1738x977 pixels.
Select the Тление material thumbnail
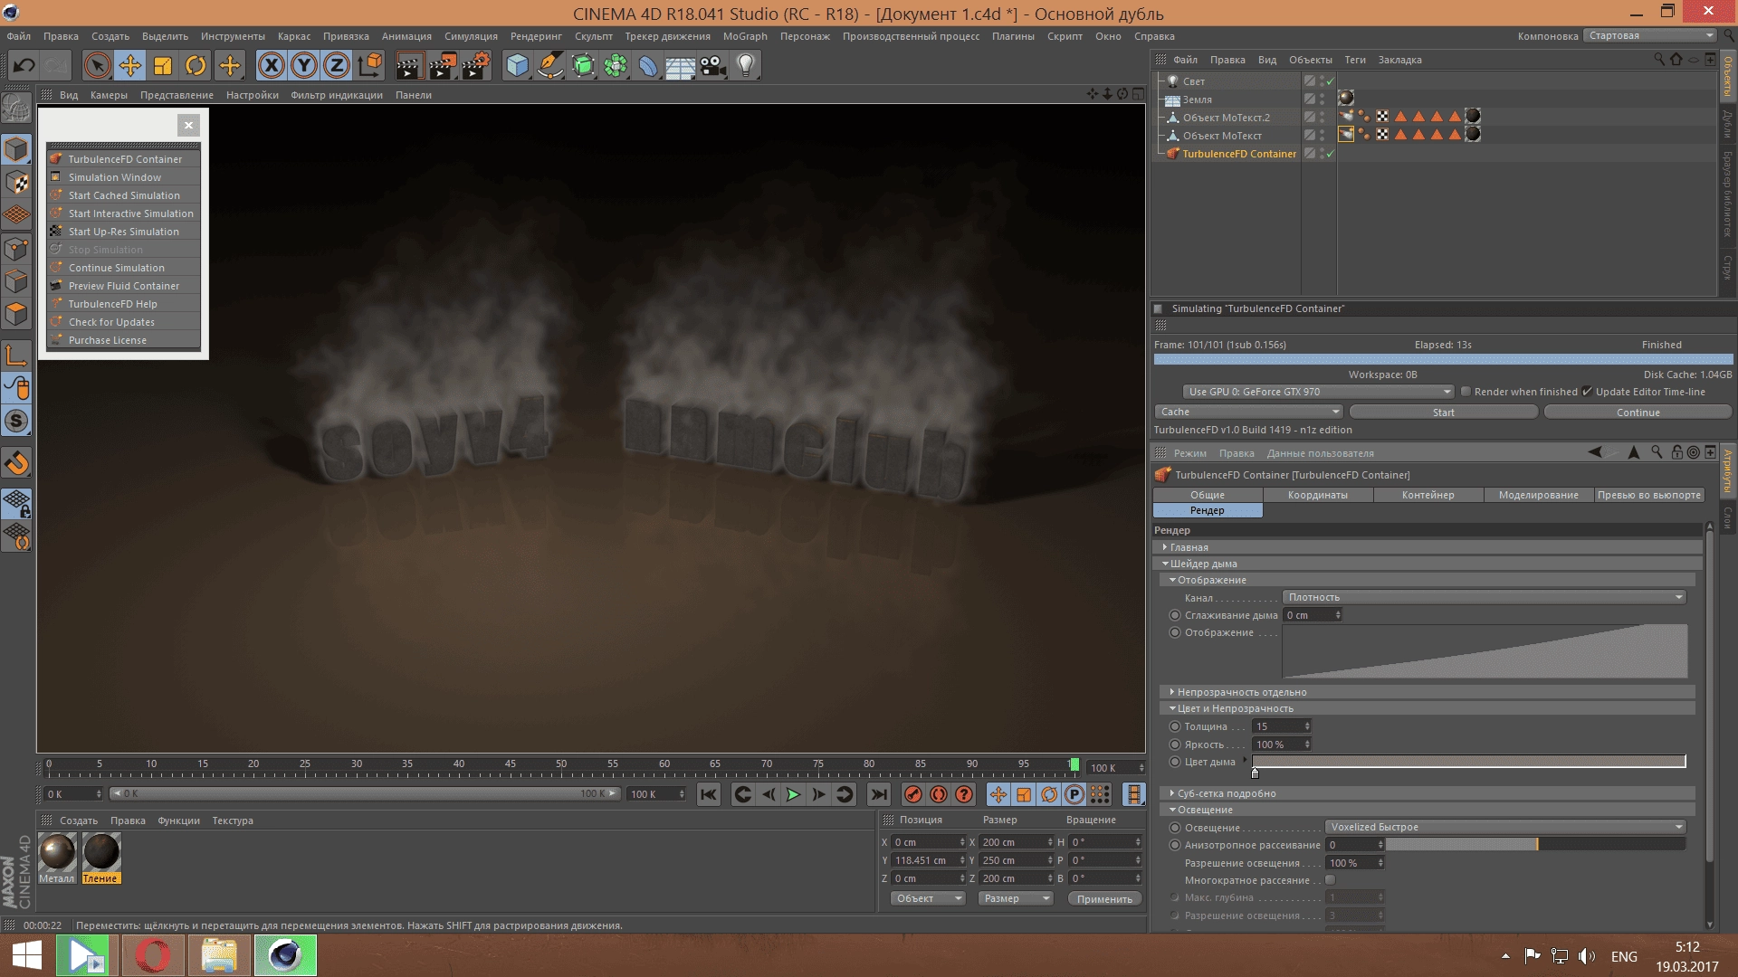[x=100, y=852]
